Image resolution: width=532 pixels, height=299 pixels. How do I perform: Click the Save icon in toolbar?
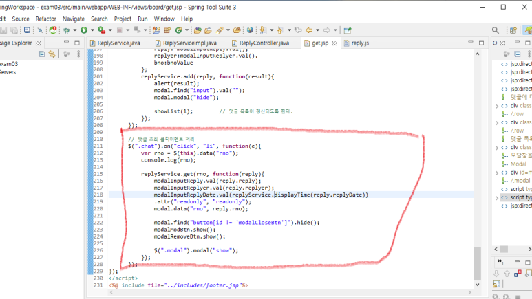pos(3,30)
